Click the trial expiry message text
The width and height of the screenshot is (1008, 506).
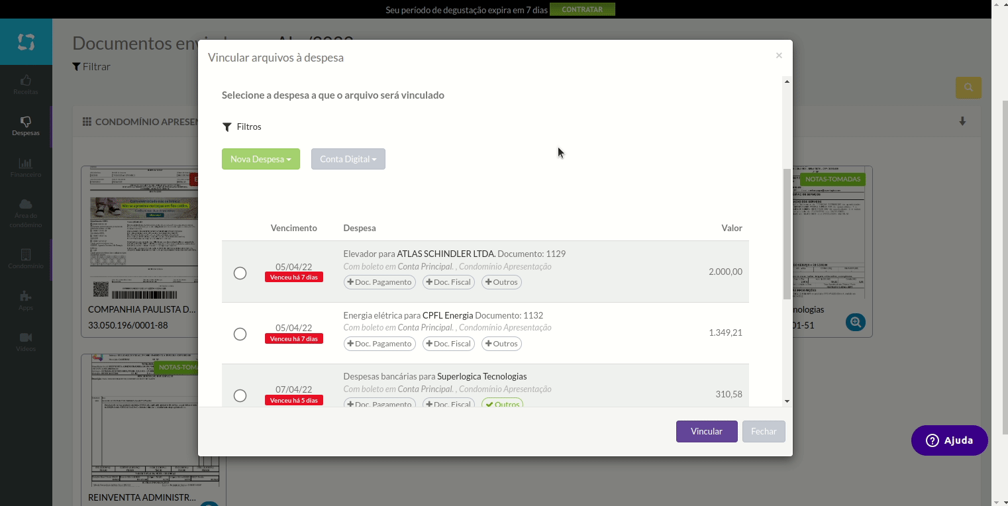466,10
